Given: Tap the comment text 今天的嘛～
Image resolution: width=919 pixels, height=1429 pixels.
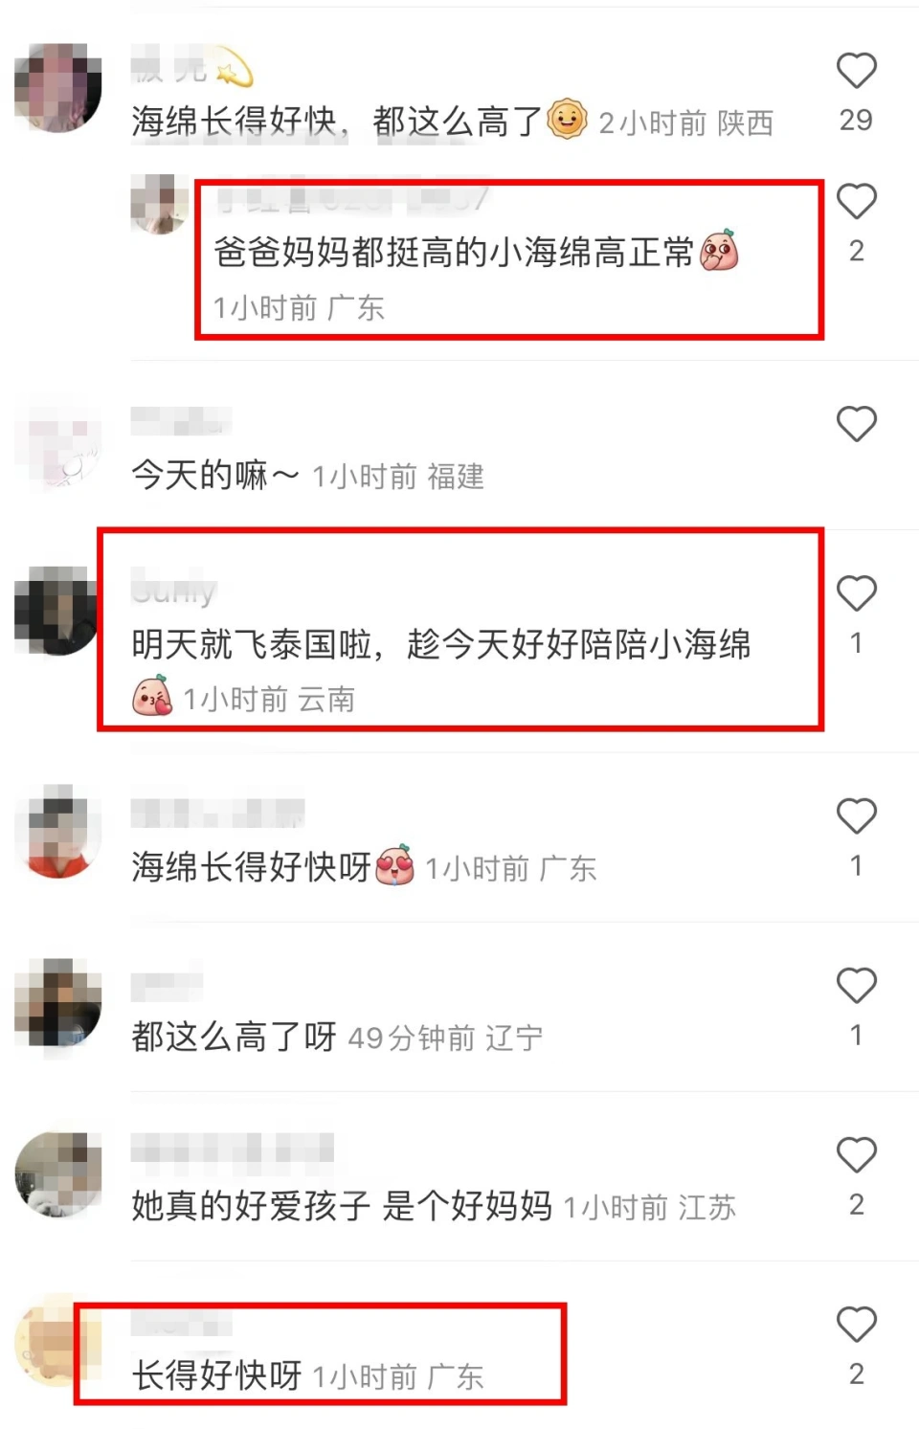Looking at the screenshot, I should pos(215,475).
